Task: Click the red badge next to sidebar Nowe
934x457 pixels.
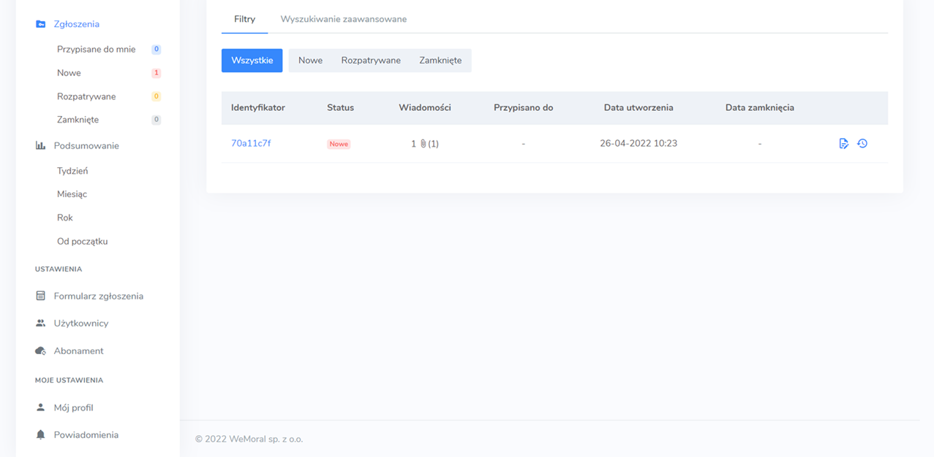Action: 157,73
